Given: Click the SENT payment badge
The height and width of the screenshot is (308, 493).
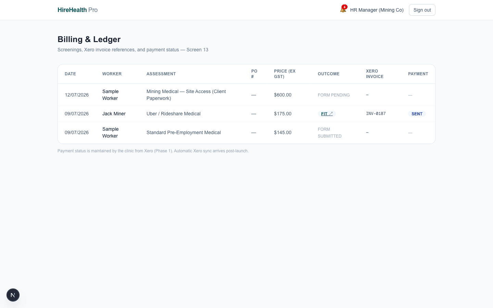Looking at the screenshot, I should (x=417, y=114).
